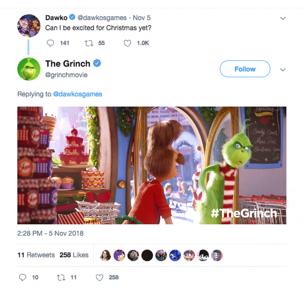Open The Grinch profile avatar
Screen dimensions: 304x289
29,69
